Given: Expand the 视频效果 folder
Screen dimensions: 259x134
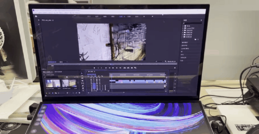Looking at the screenshot, I should coord(183,35).
